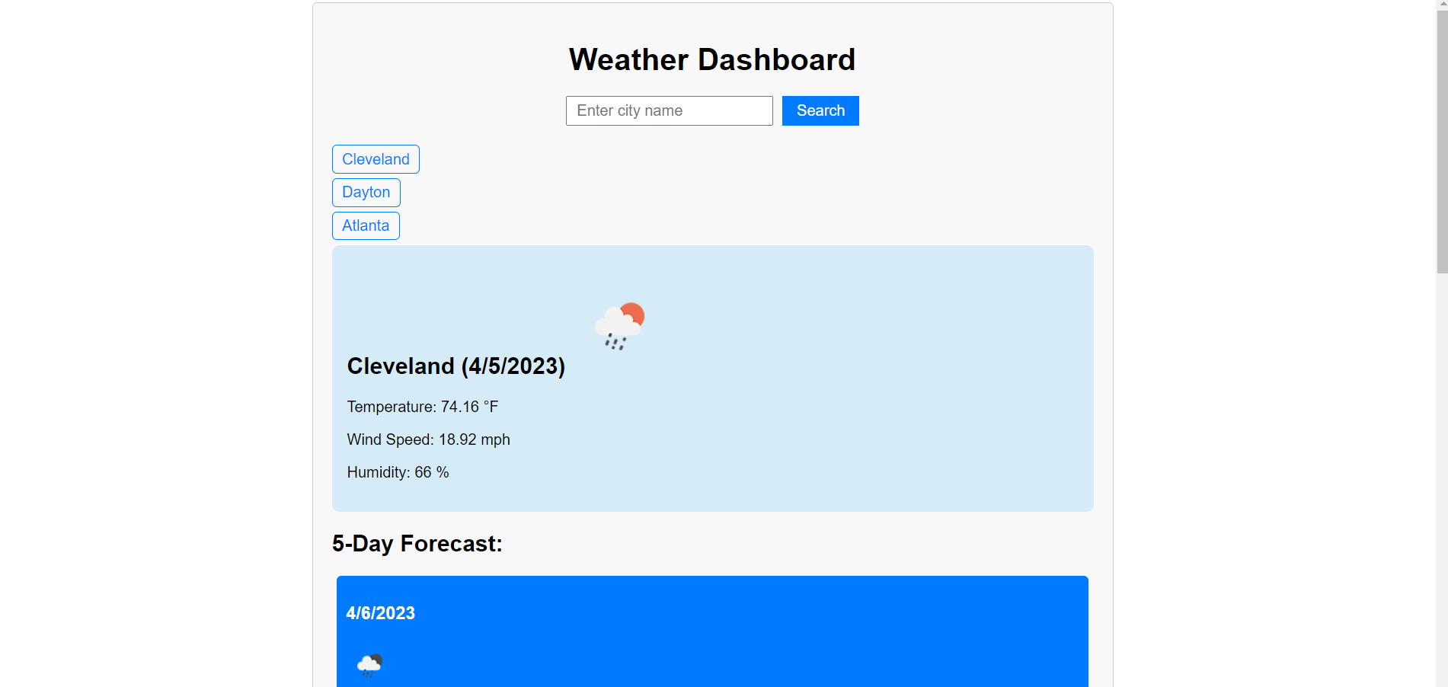Select Atlanta from search history
Viewport: 1448px width, 687px height.
pos(366,225)
